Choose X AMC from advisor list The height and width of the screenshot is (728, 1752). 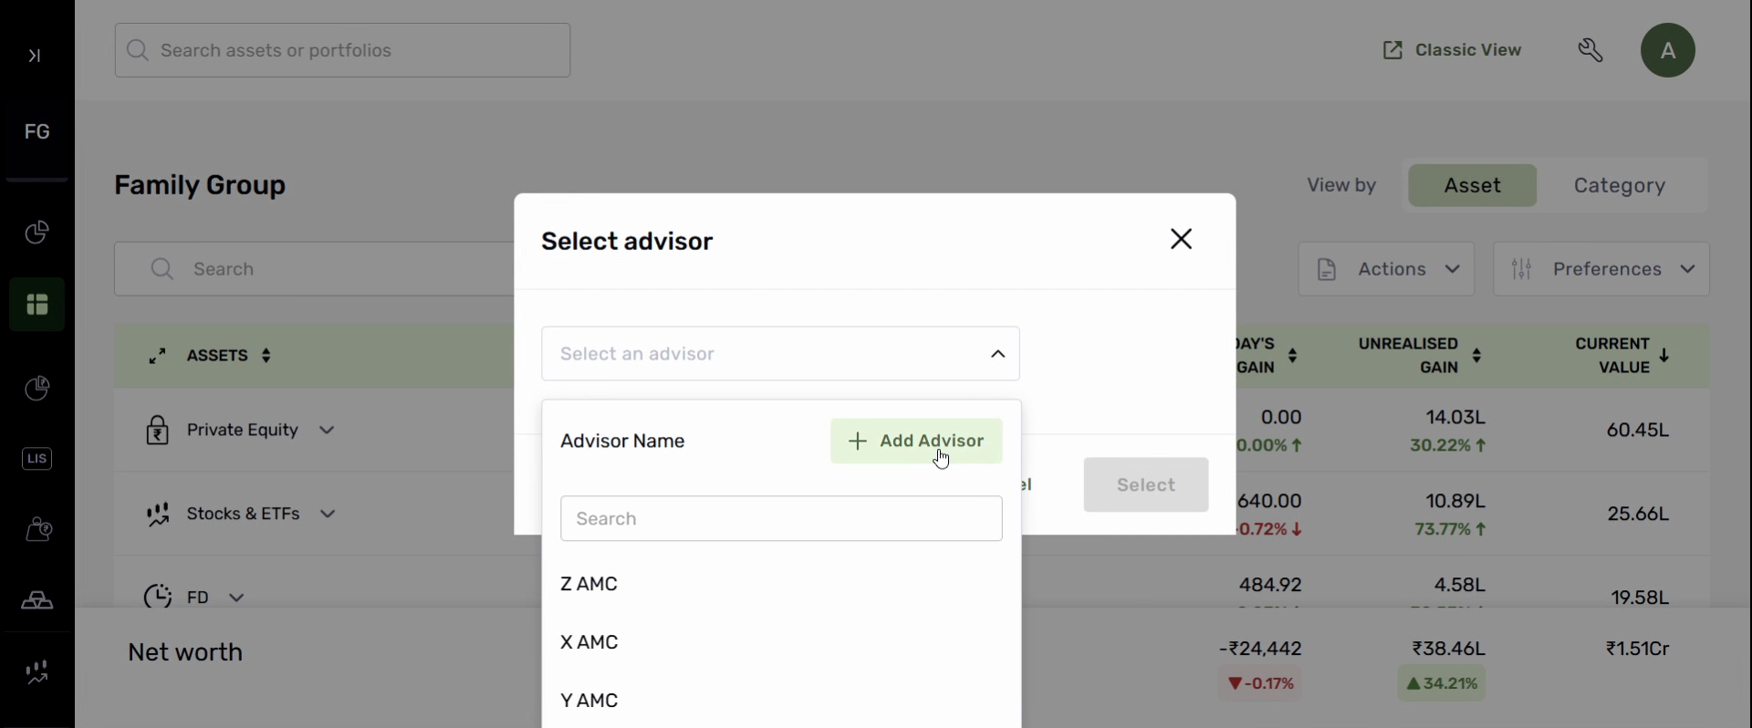coord(589,642)
